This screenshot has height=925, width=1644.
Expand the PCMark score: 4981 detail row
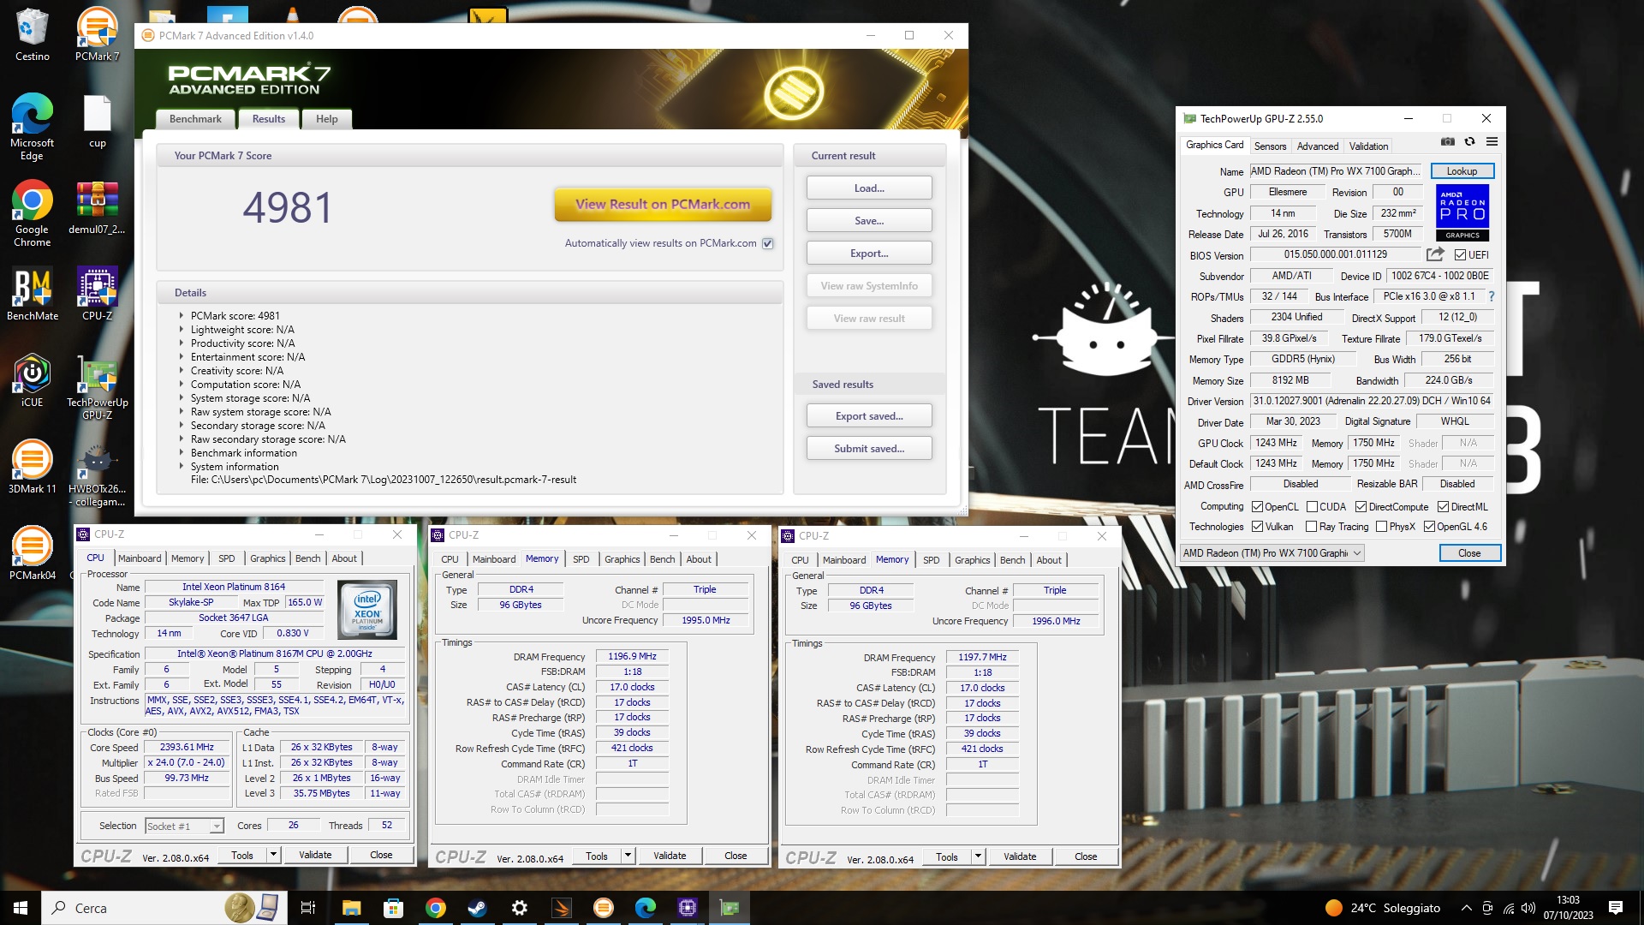tap(182, 316)
